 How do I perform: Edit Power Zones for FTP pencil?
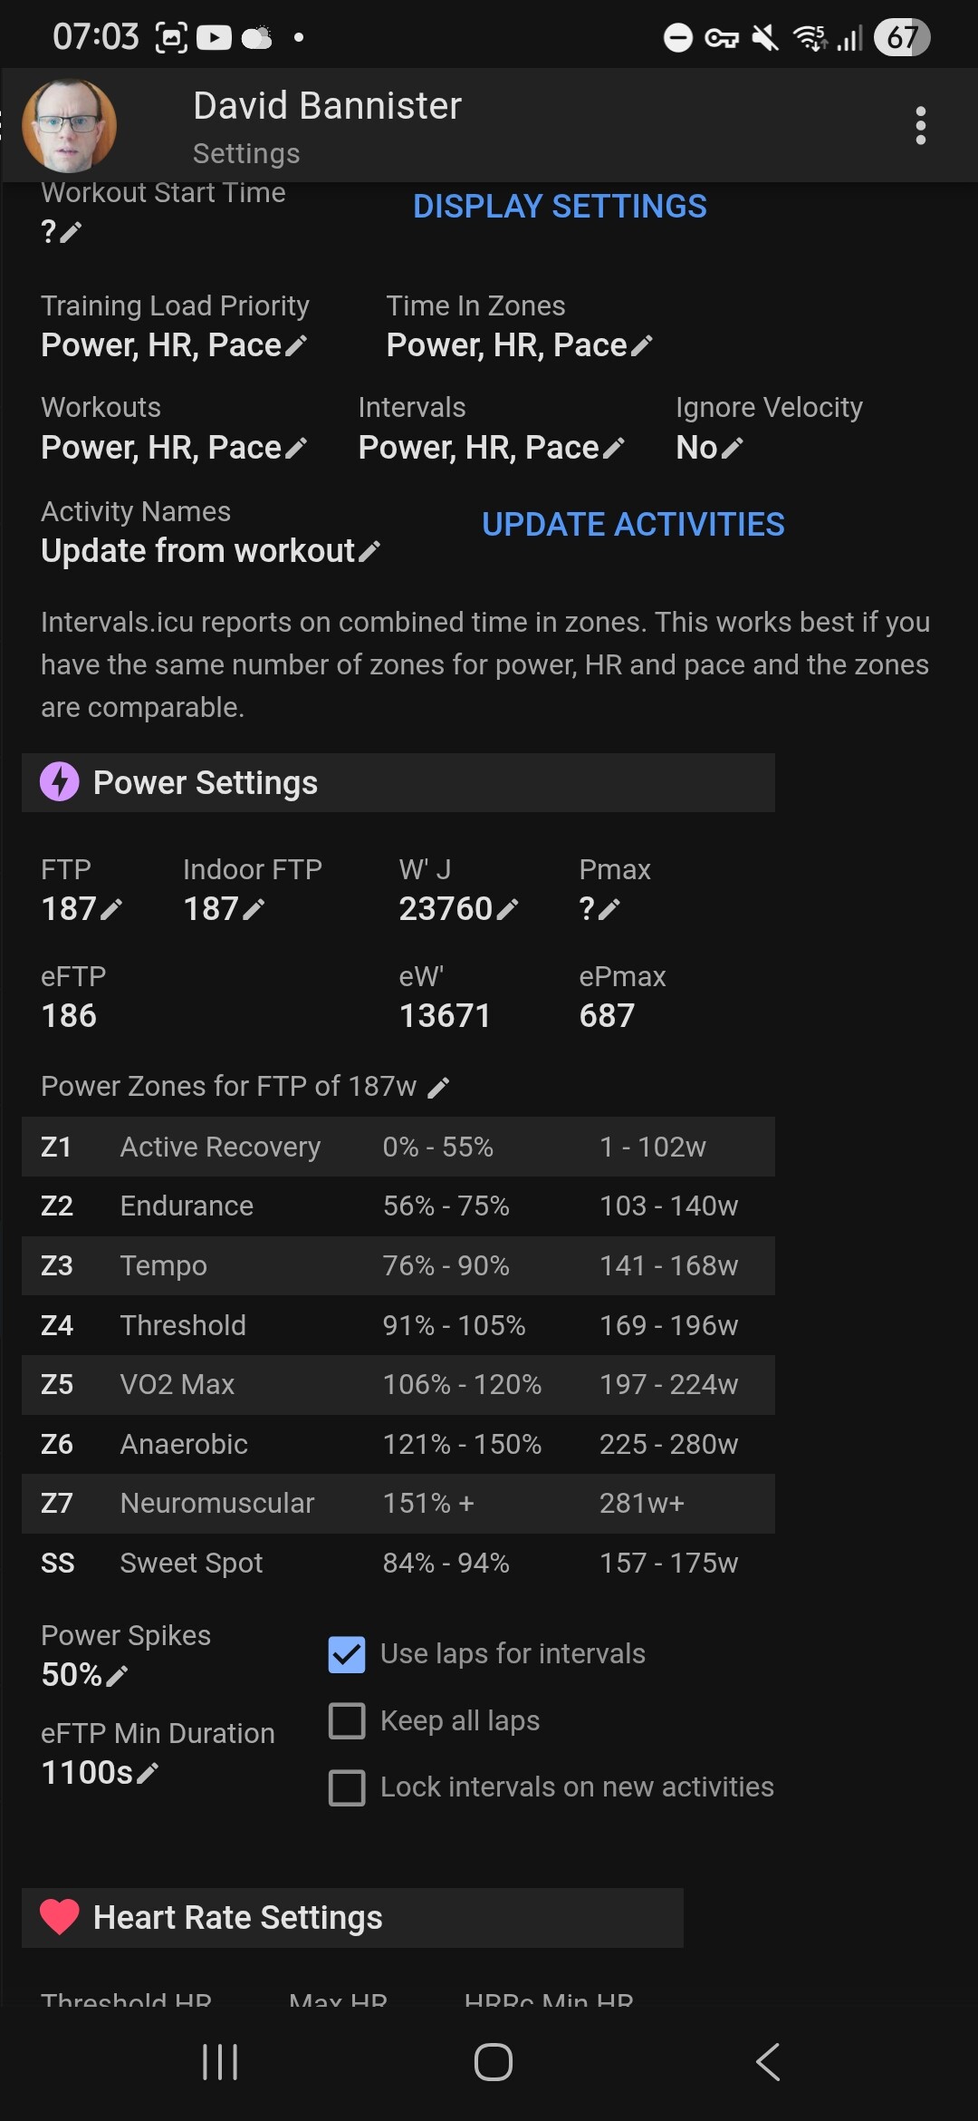[x=438, y=1088]
